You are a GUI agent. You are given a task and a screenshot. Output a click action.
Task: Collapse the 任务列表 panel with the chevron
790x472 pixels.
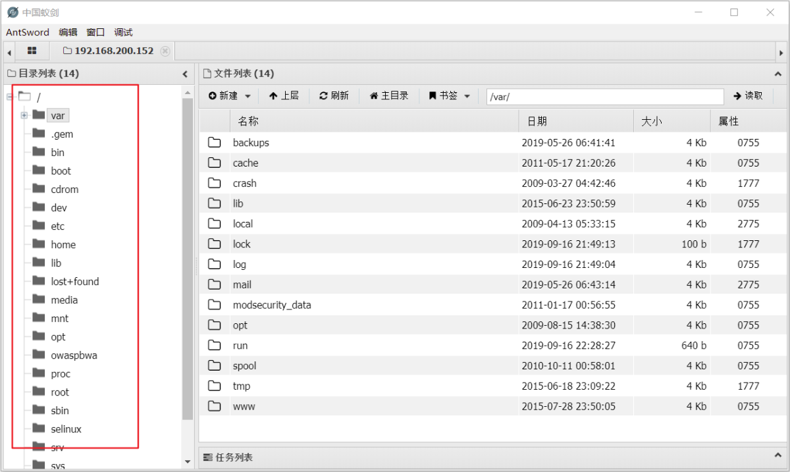pyautogui.click(x=779, y=456)
